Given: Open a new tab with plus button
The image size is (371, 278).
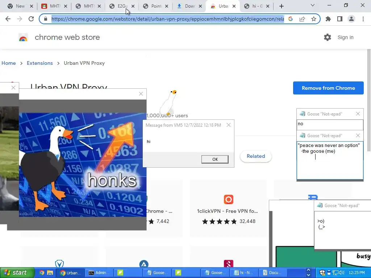Looking at the screenshot, I should click(x=281, y=7).
